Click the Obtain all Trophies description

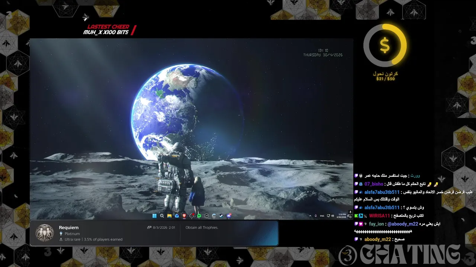tap(202, 227)
